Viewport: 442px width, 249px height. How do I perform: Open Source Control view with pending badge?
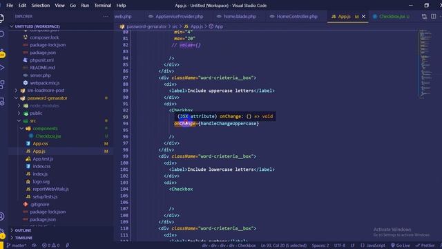click(2, 53)
